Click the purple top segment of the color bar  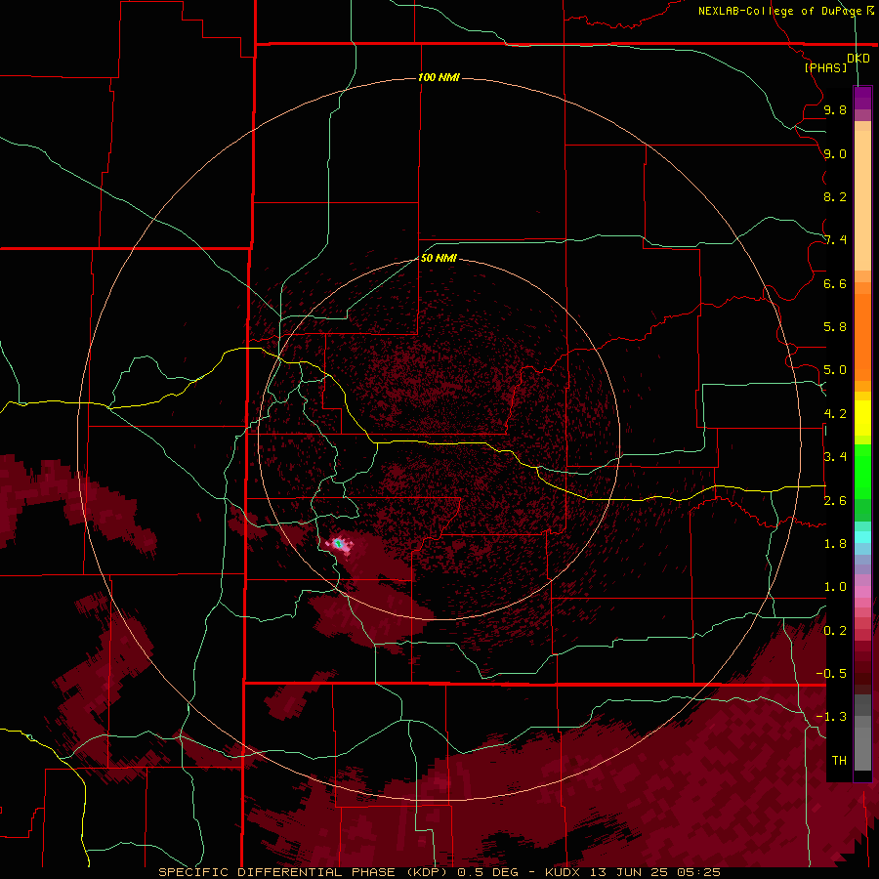[x=862, y=98]
